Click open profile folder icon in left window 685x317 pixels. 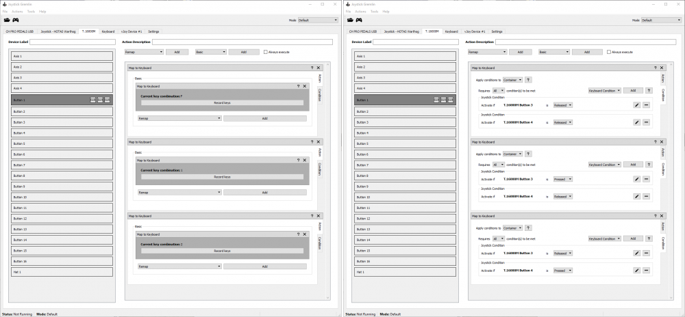pyautogui.click(x=8, y=20)
